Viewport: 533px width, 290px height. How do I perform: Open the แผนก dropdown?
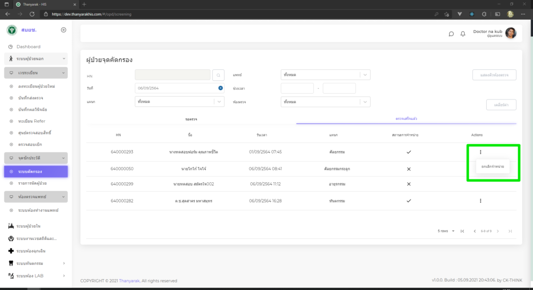pos(179,102)
